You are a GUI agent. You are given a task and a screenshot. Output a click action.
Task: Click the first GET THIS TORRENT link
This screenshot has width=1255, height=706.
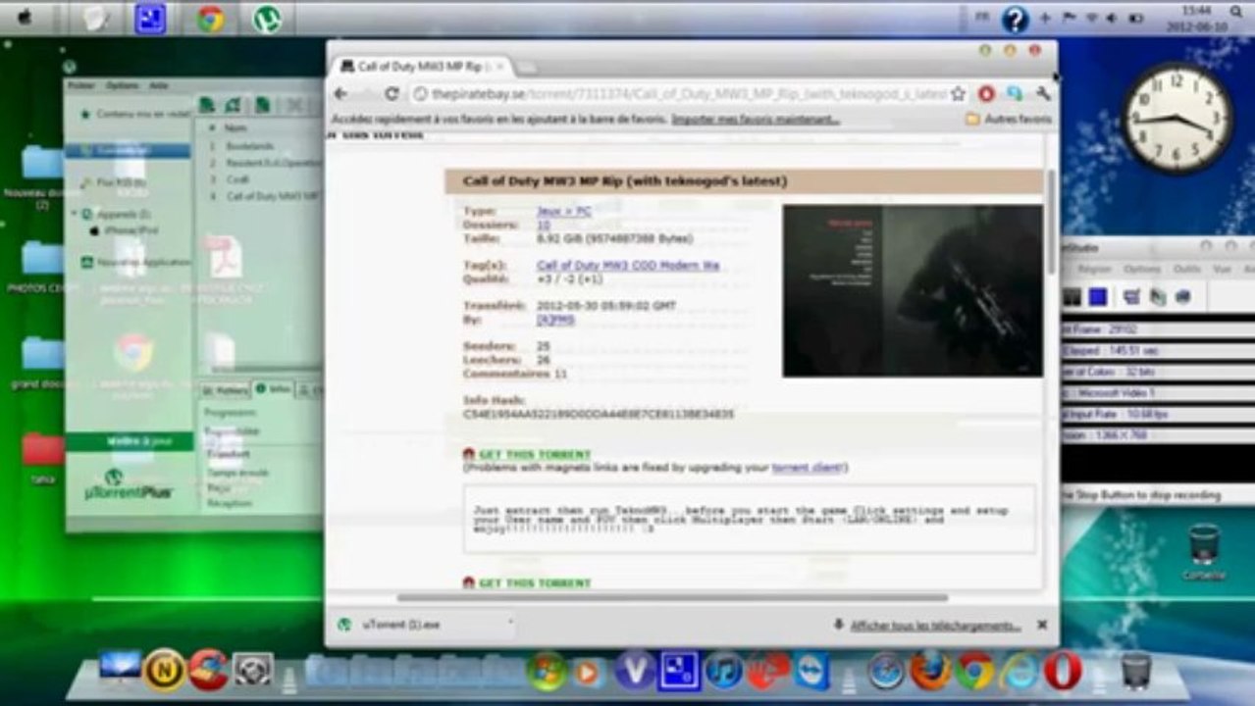(535, 454)
